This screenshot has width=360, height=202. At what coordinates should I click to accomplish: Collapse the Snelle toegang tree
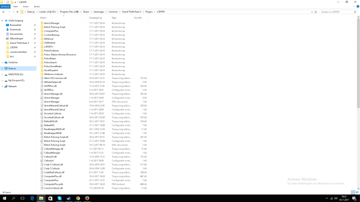click(2, 20)
